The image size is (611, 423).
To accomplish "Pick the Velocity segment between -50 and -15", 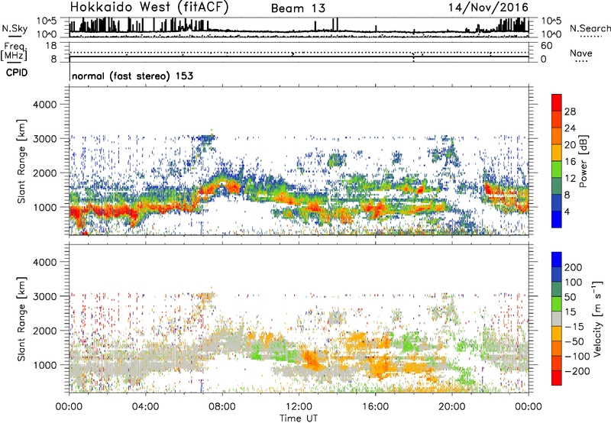I will click(x=557, y=334).
